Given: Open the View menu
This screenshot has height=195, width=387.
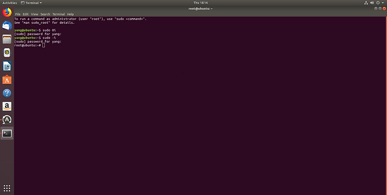Looking at the screenshot, I should [35, 14].
